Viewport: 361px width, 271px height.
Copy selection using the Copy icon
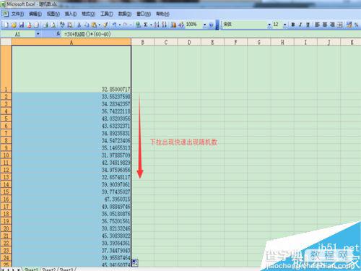pyautogui.click(x=87, y=25)
